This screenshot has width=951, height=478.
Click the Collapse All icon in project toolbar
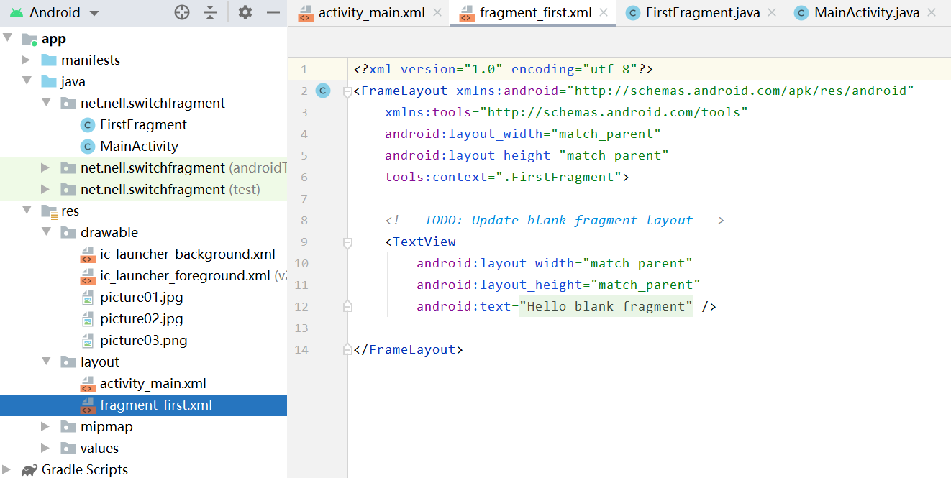click(x=210, y=12)
